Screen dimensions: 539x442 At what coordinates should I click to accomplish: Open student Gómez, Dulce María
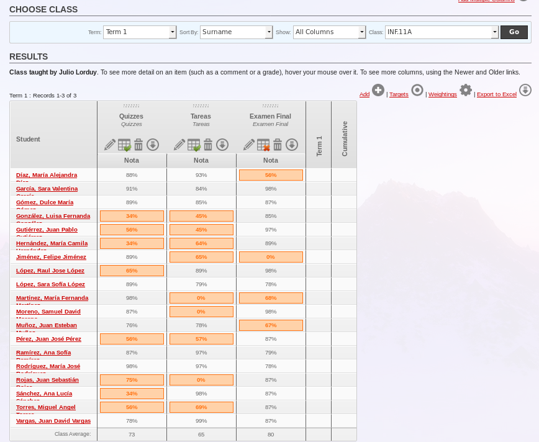45,202
